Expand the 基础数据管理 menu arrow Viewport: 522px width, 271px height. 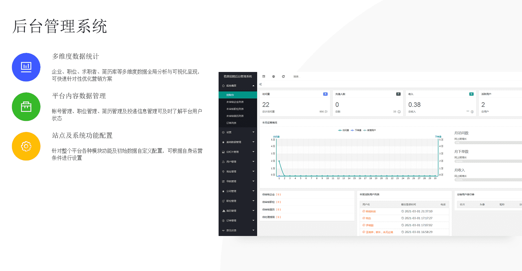[253, 142]
